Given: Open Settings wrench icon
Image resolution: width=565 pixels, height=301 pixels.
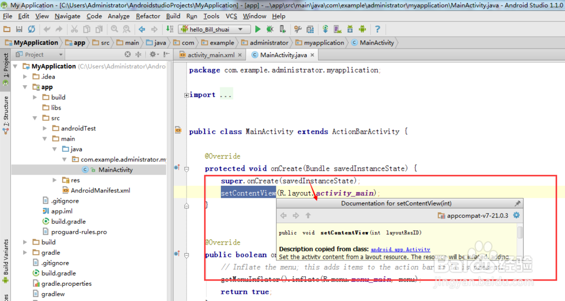Looking at the screenshot, I should (x=298, y=29).
